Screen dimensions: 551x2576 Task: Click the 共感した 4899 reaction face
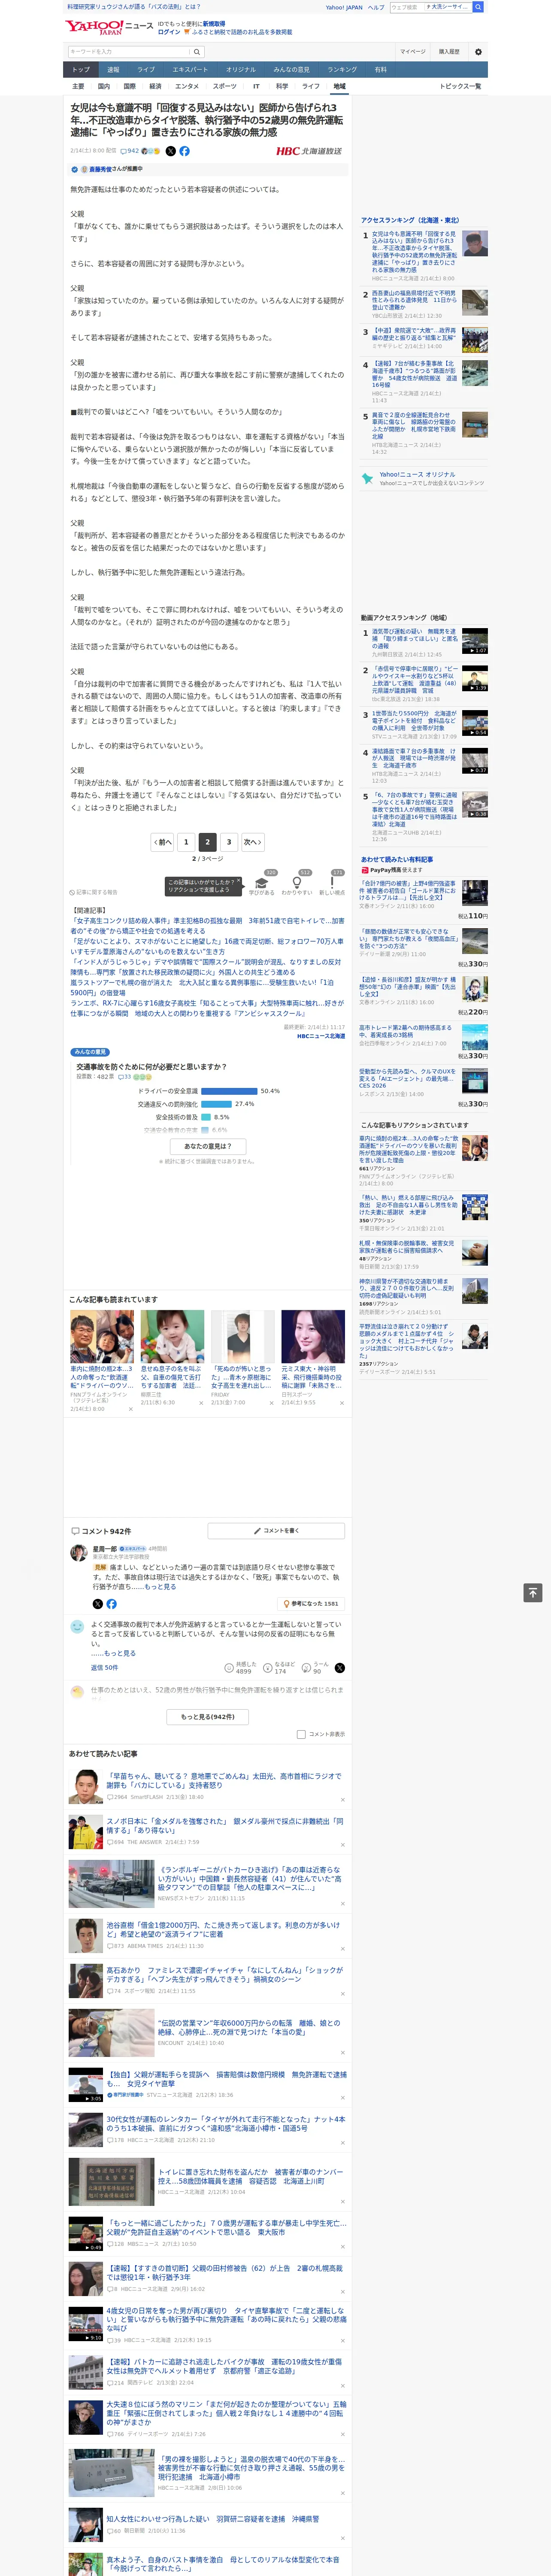tap(229, 1668)
